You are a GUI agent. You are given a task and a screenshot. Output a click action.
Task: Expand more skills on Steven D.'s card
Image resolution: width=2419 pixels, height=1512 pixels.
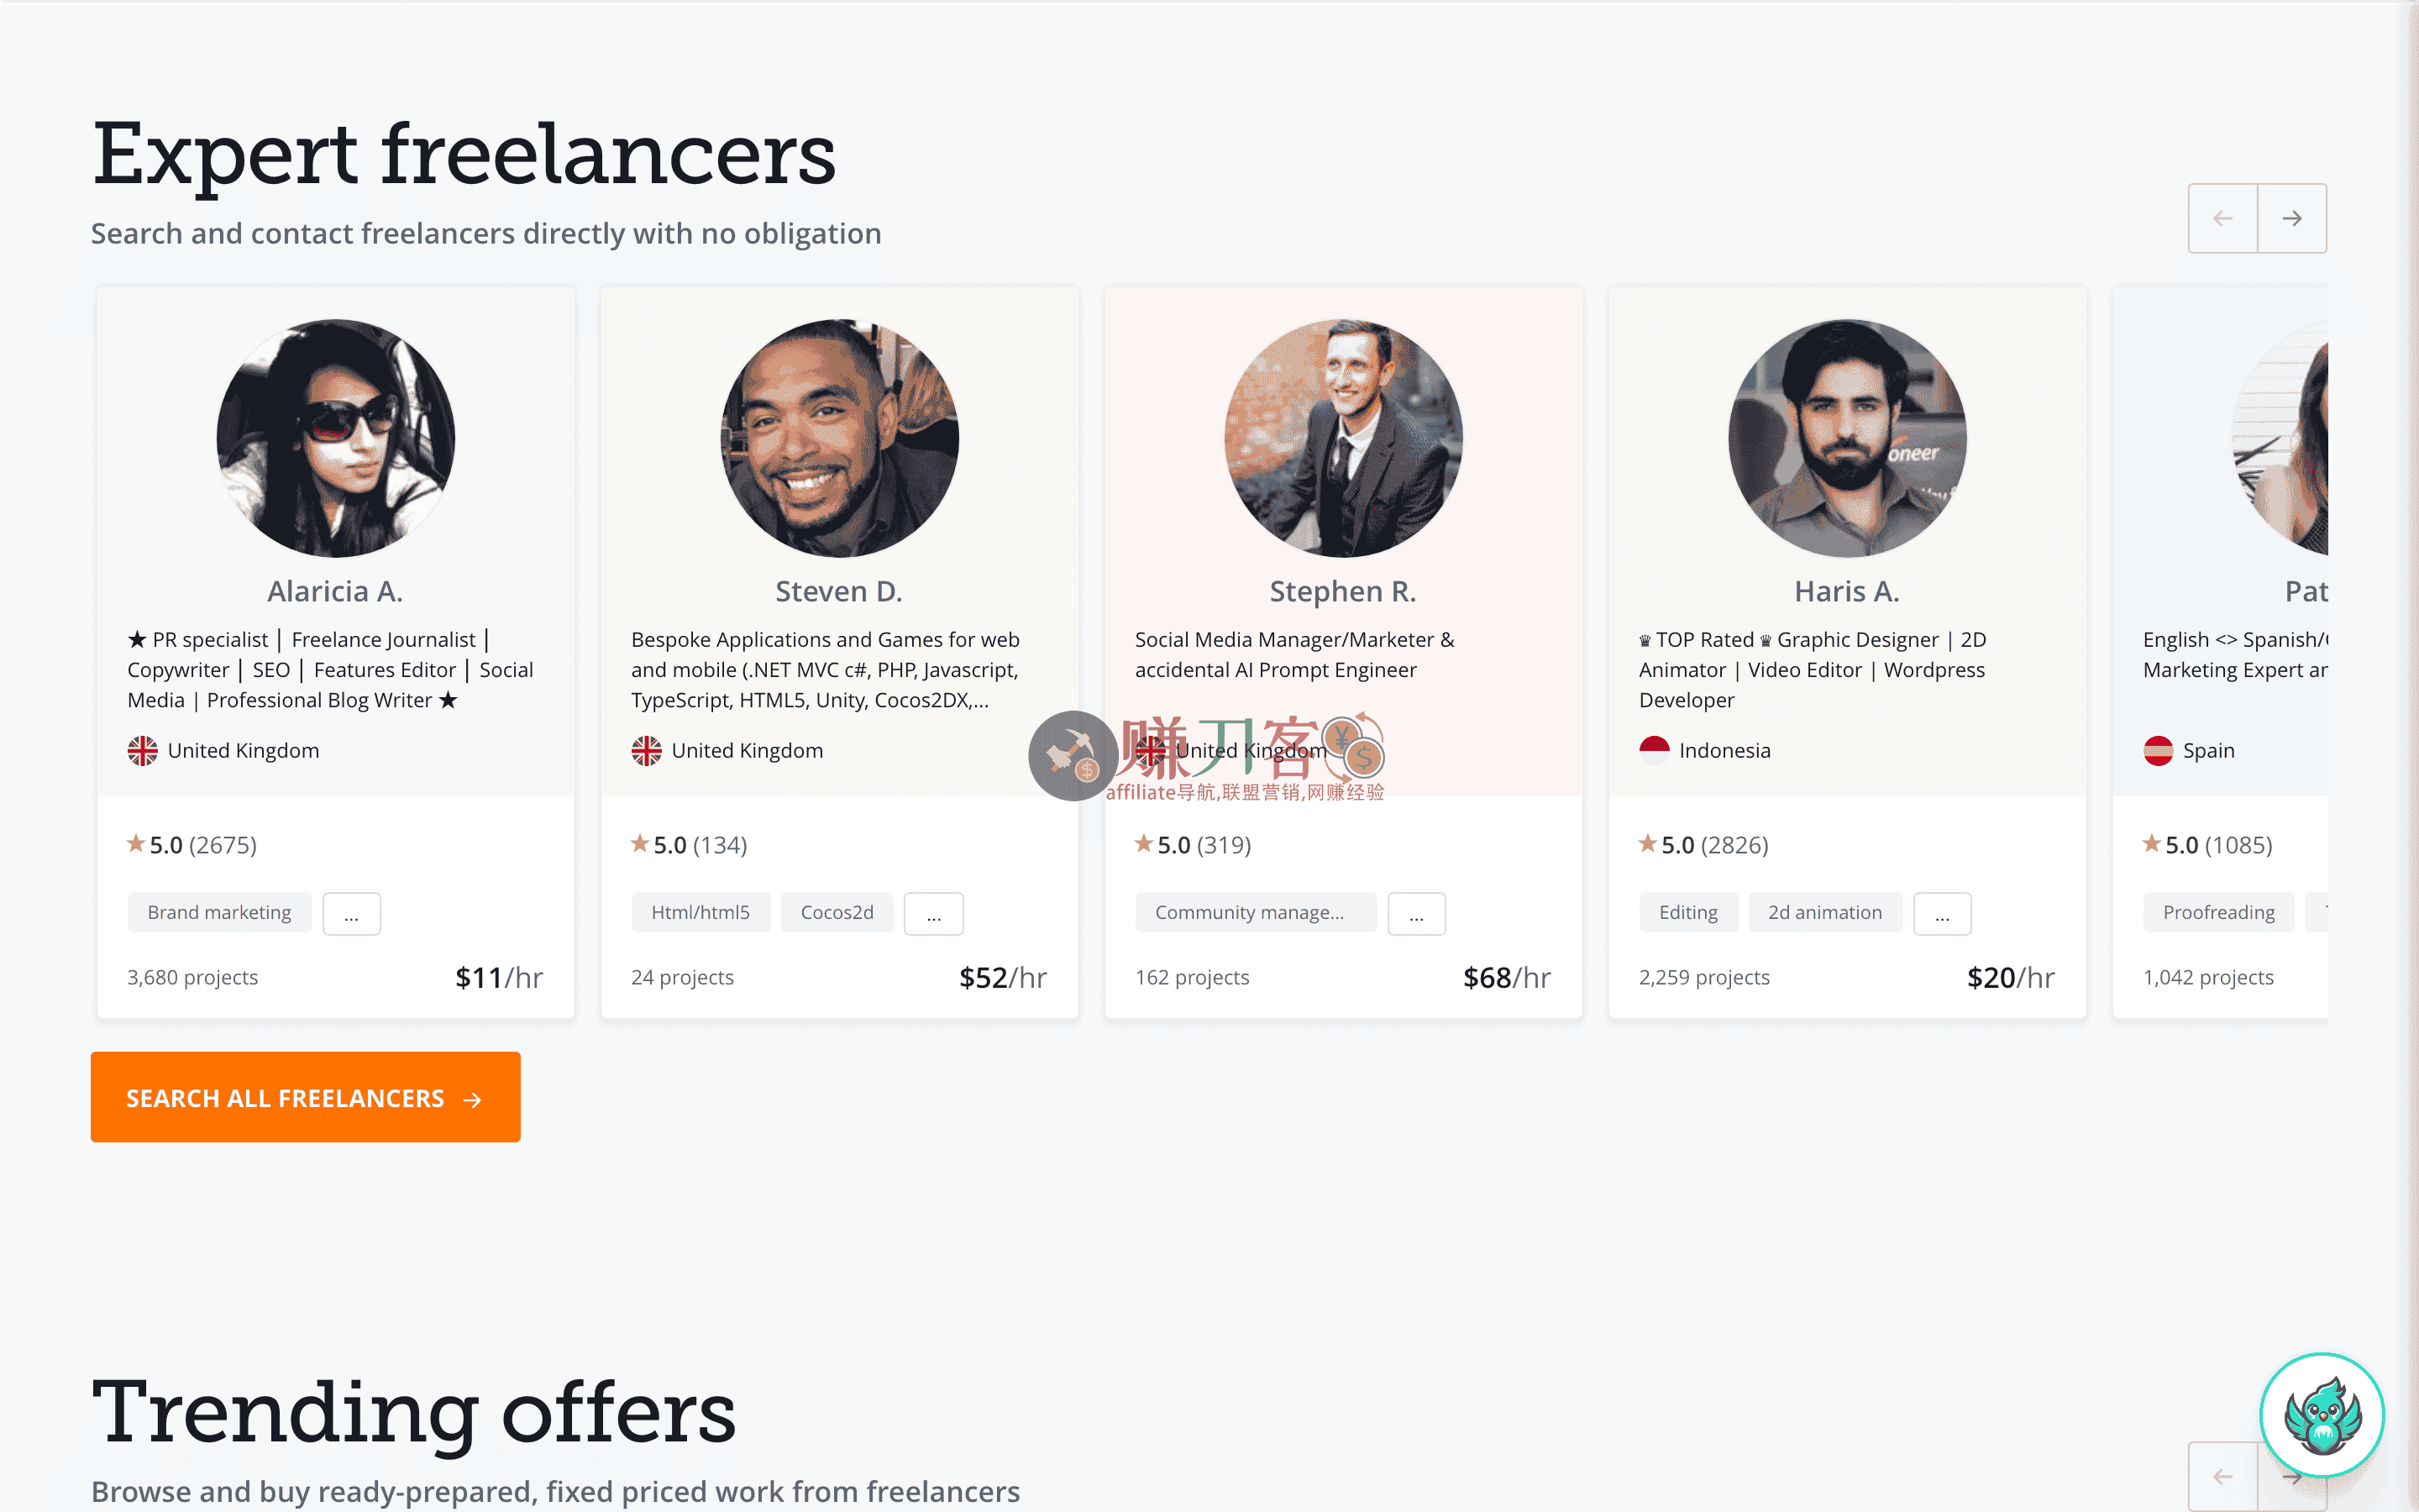pos(934,913)
